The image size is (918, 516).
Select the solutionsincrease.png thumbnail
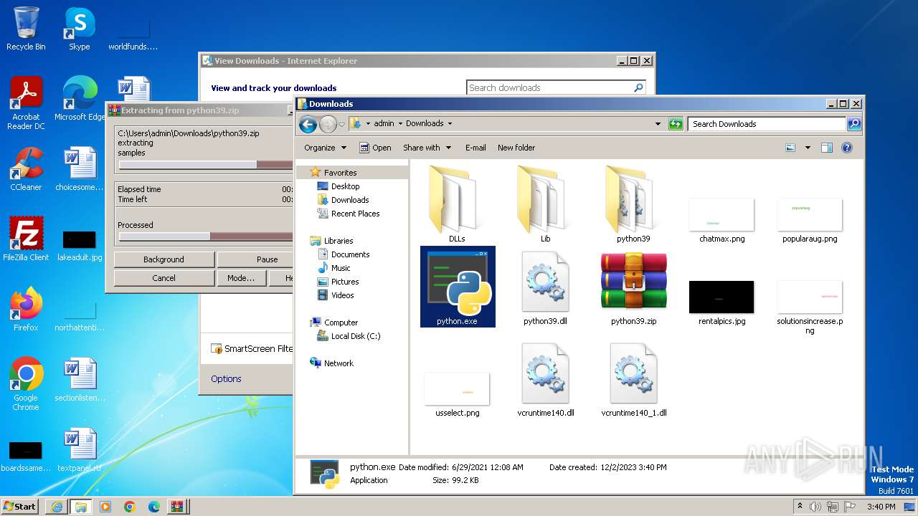[x=810, y=307]
